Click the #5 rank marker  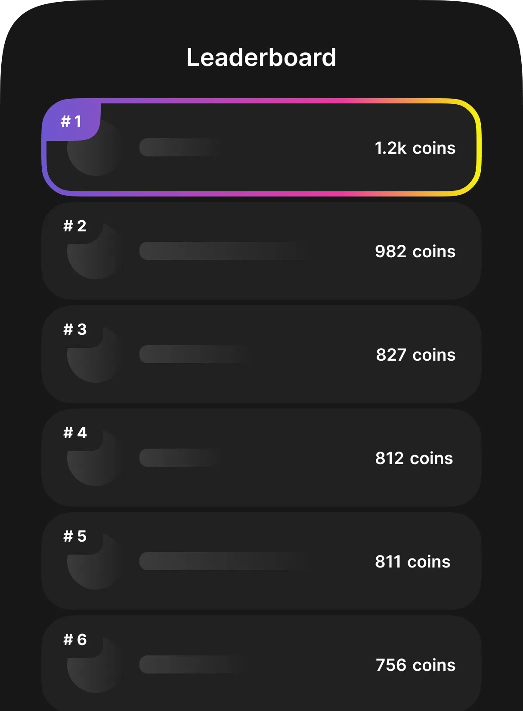pyautogui.click(x=74, y=536)
